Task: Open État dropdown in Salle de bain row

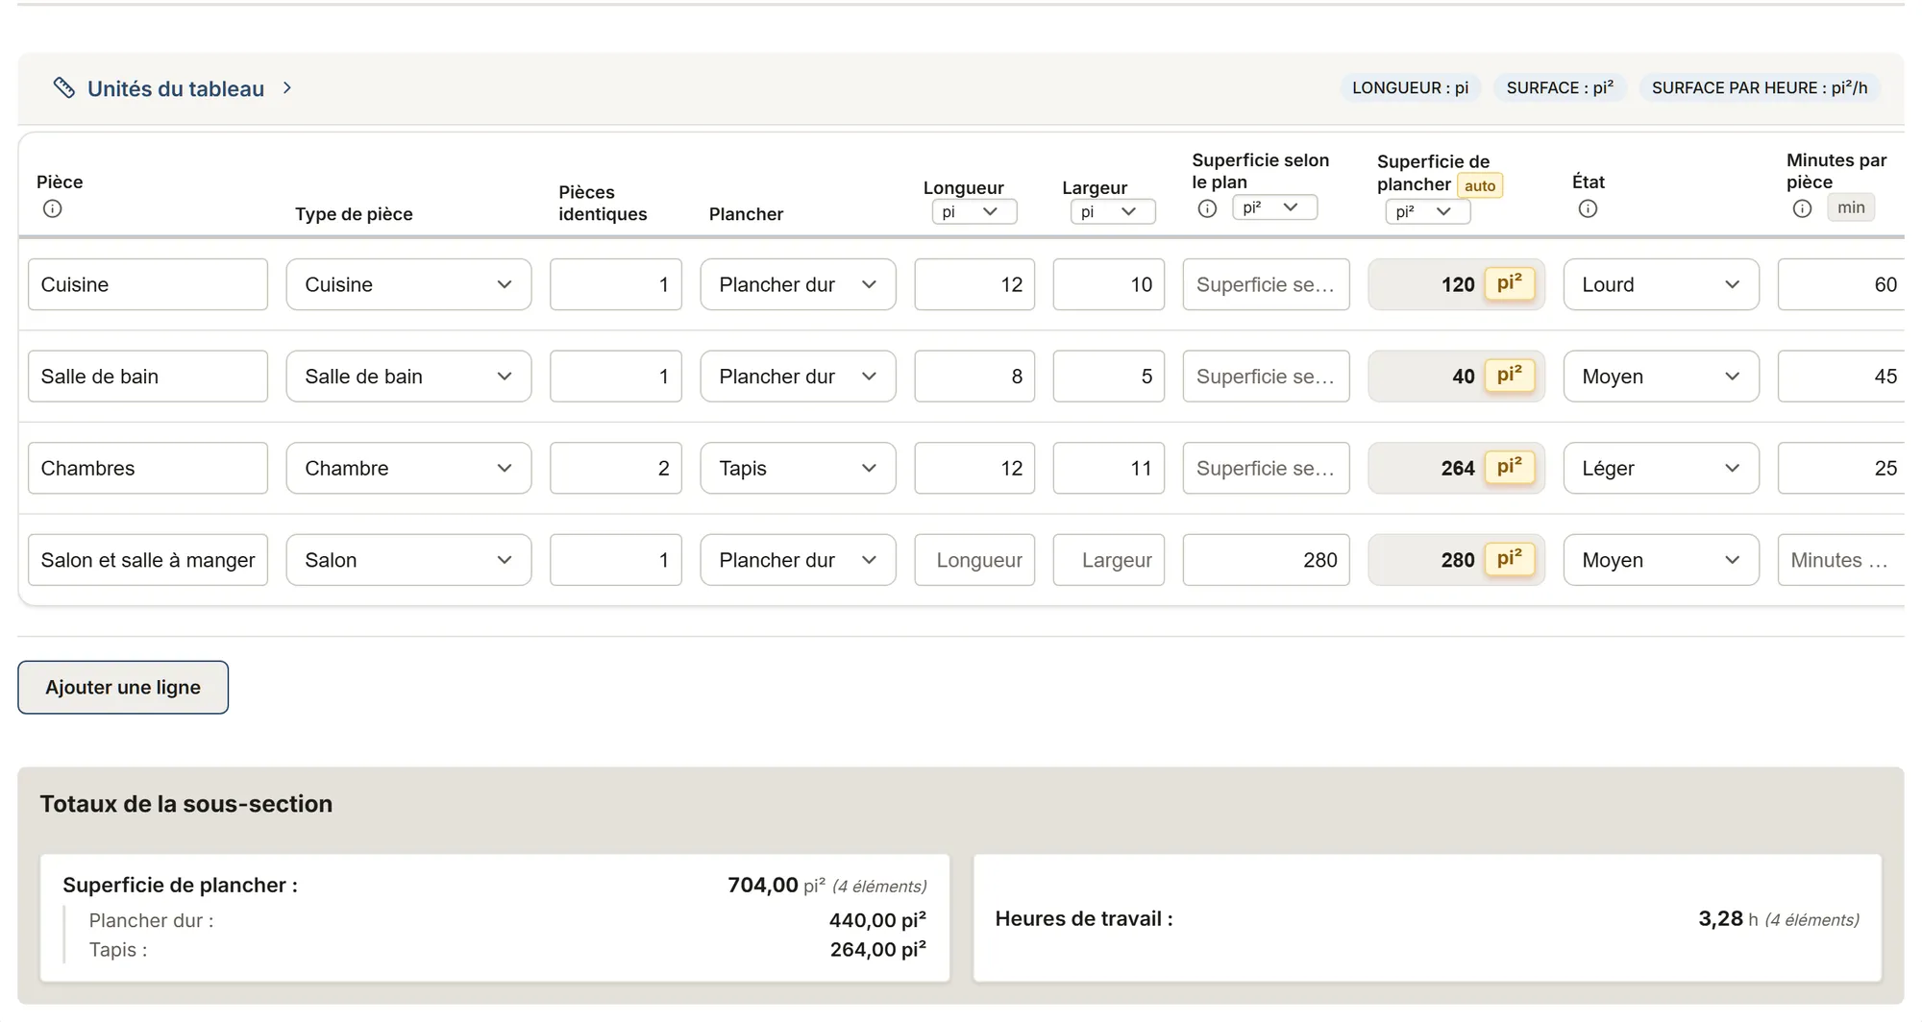Action: 1661,377
